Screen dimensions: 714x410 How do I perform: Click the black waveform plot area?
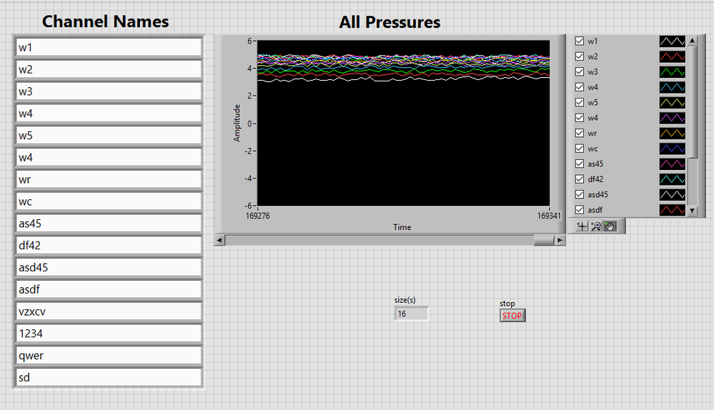(x=403, y=123)
